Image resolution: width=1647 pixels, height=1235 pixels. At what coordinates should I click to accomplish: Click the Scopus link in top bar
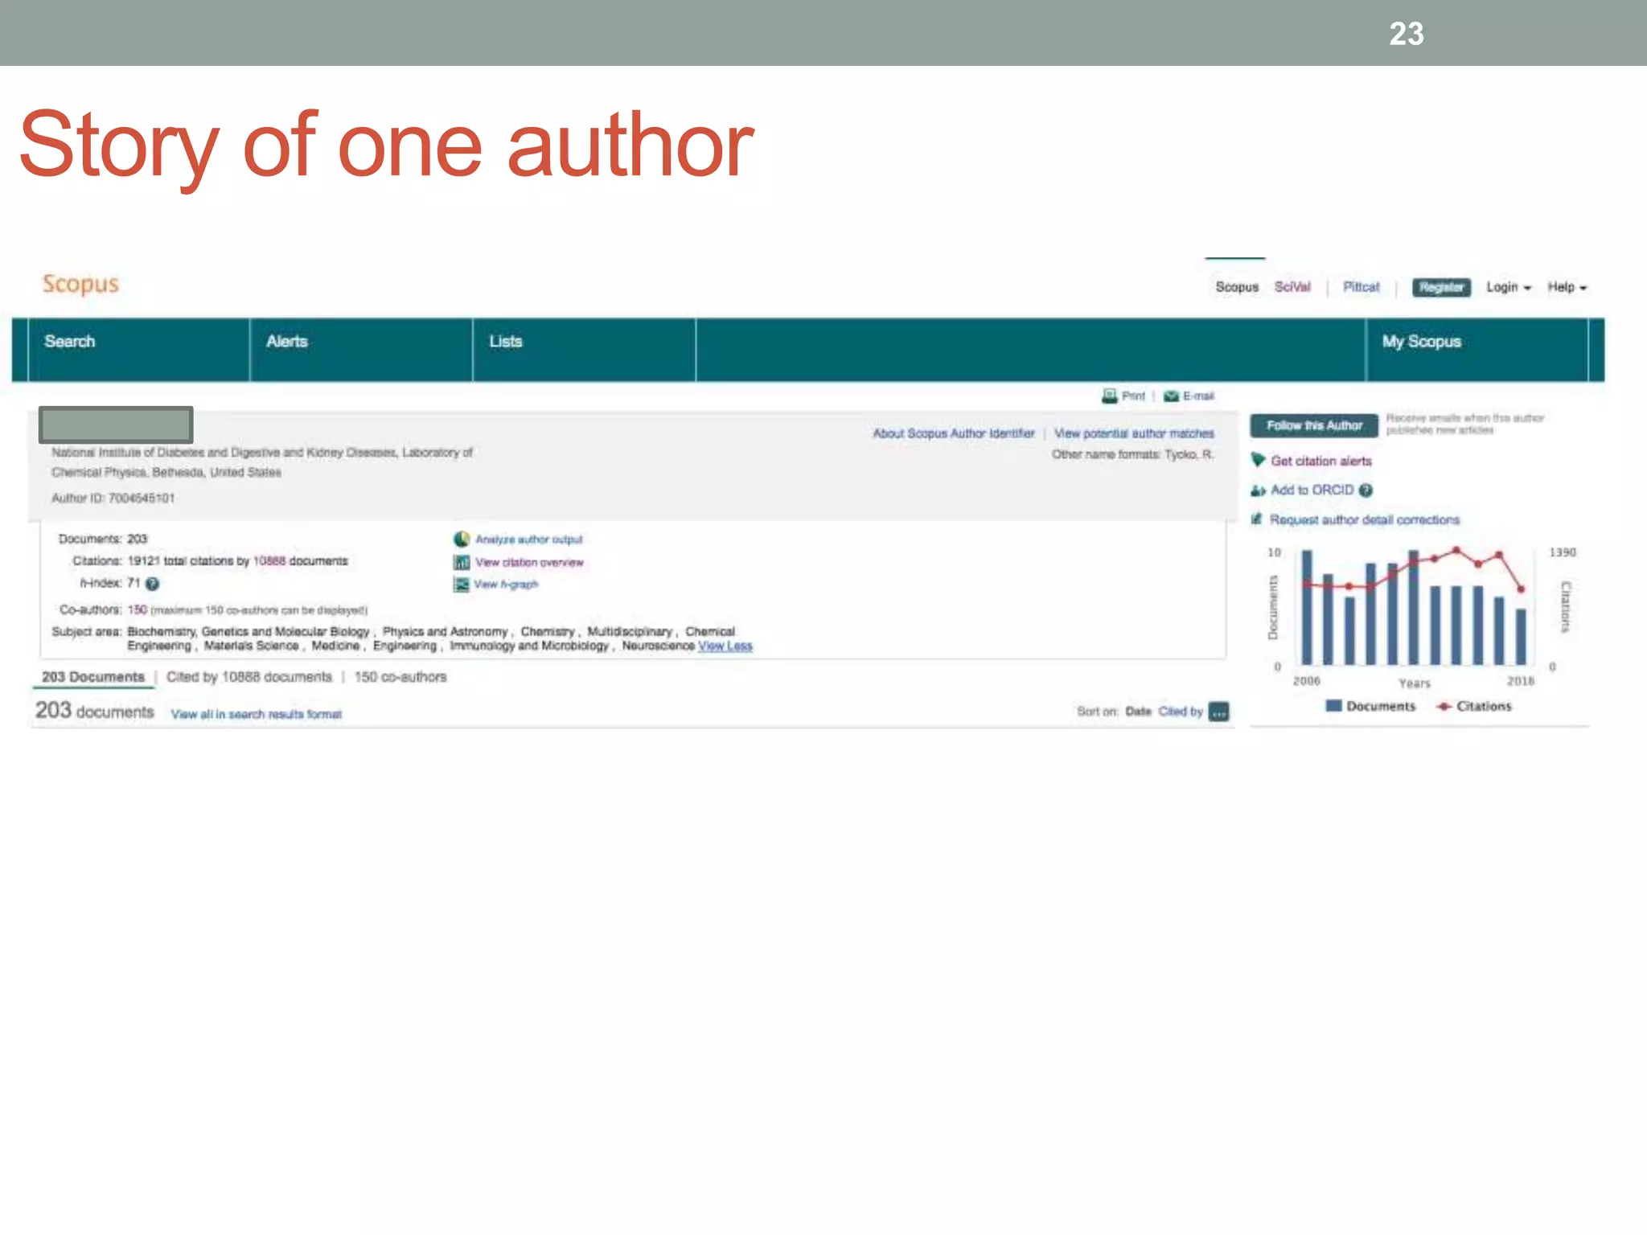point(1237,287)
